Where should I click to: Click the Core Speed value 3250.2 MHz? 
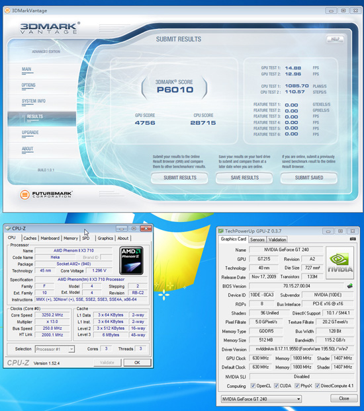pos(52,315)
